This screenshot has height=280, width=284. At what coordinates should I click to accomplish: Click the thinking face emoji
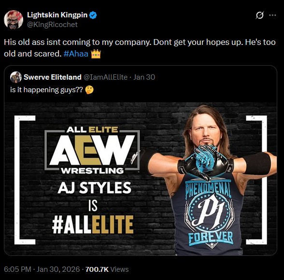[x=89, y=90]
